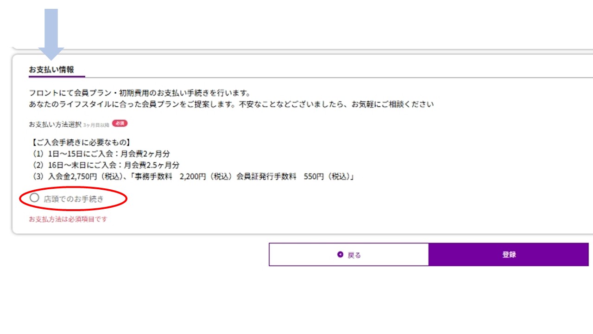Click the red 必須 badge
The height and width of the screenshot is (334, 593).
pos(120,123)
